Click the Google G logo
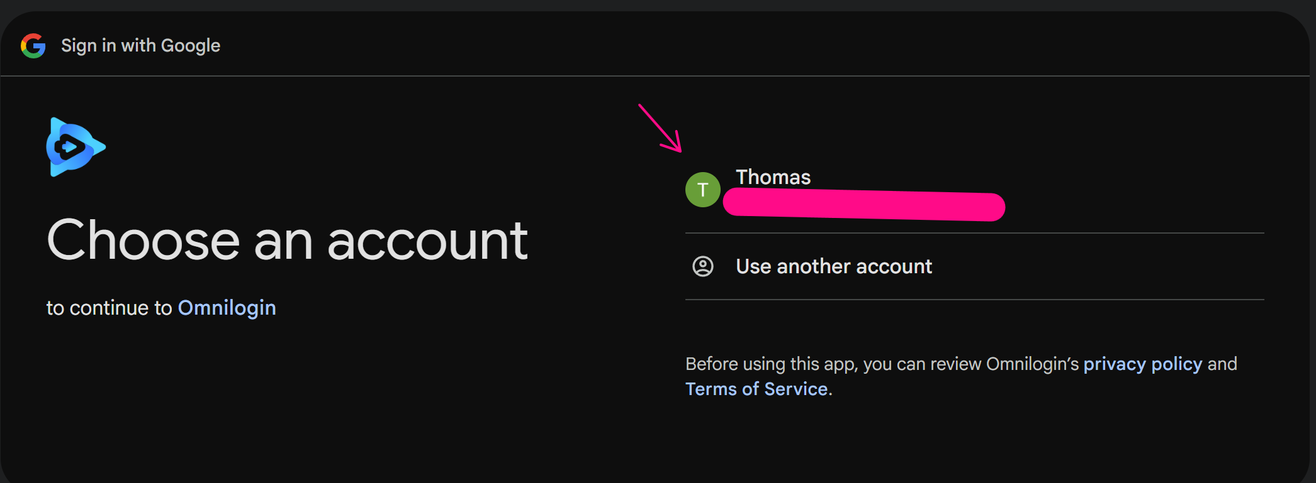Viewport: 1316px width, 483px height. 33,46
